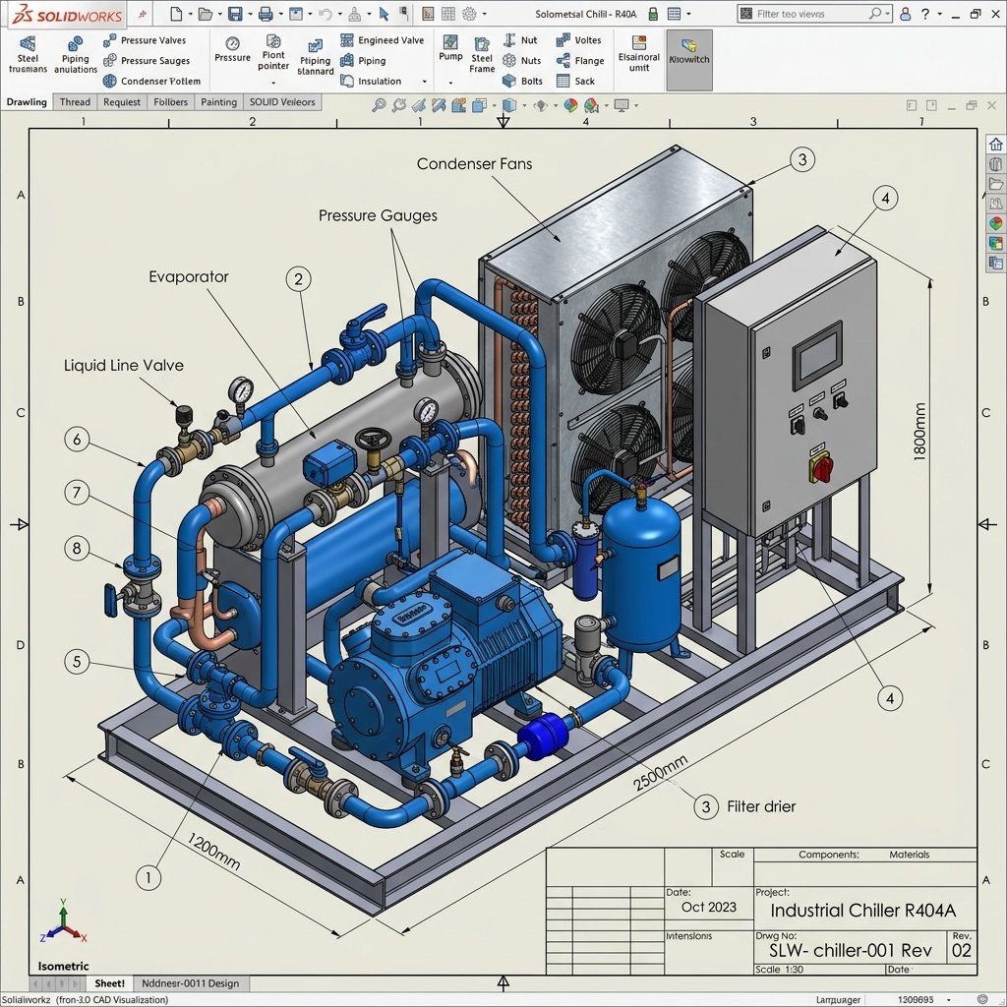Image resolution: width=1007 pixels, height=1007 pixels.
Task: Toggle the Kiiowitch highlighted button
Action: (689, 60)
